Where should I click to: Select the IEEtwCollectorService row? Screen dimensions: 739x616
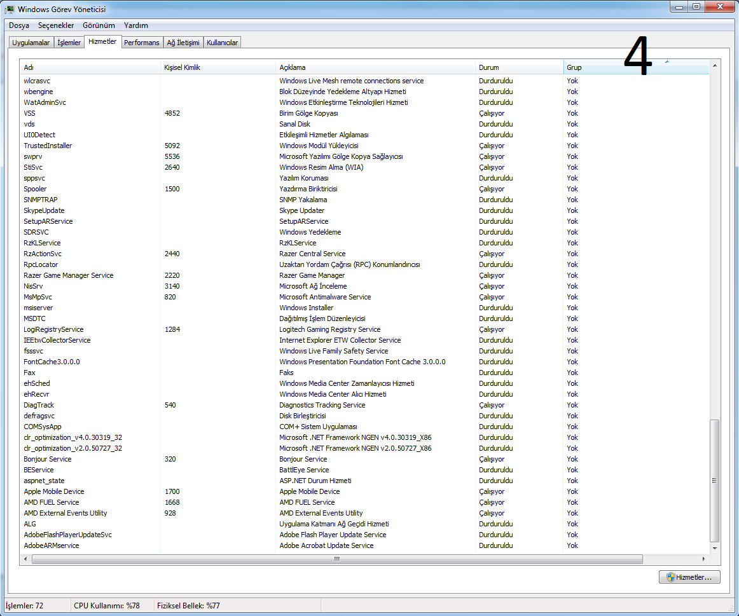click(364, 341)
